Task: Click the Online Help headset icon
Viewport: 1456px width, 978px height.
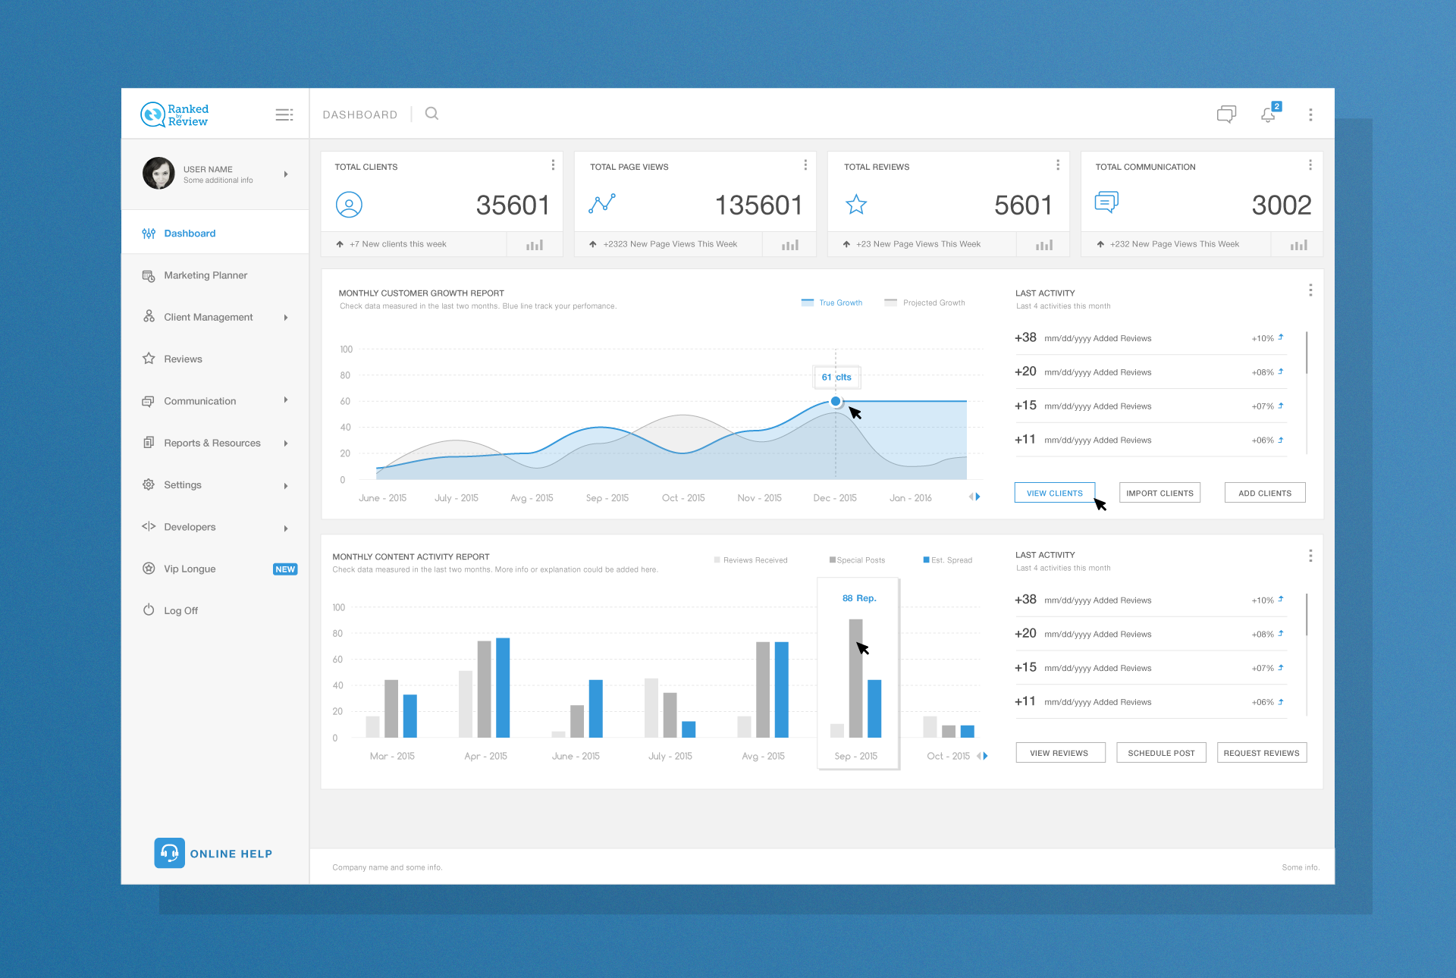Action: pyautogui.click(x=169, y=853)
